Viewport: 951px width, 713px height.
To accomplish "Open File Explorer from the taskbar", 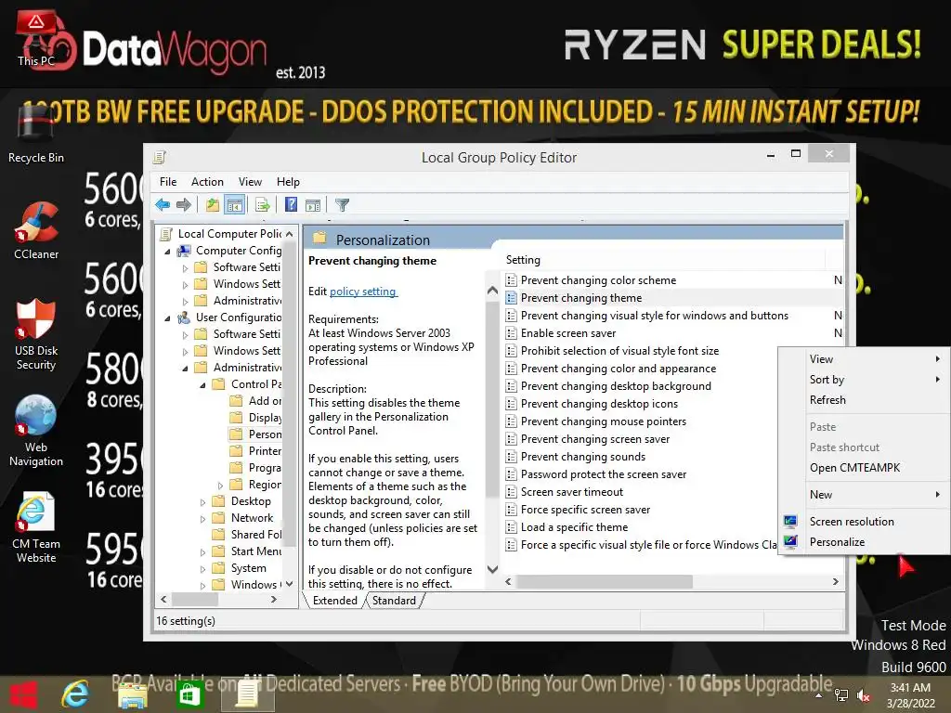I will tap(132, 694).
